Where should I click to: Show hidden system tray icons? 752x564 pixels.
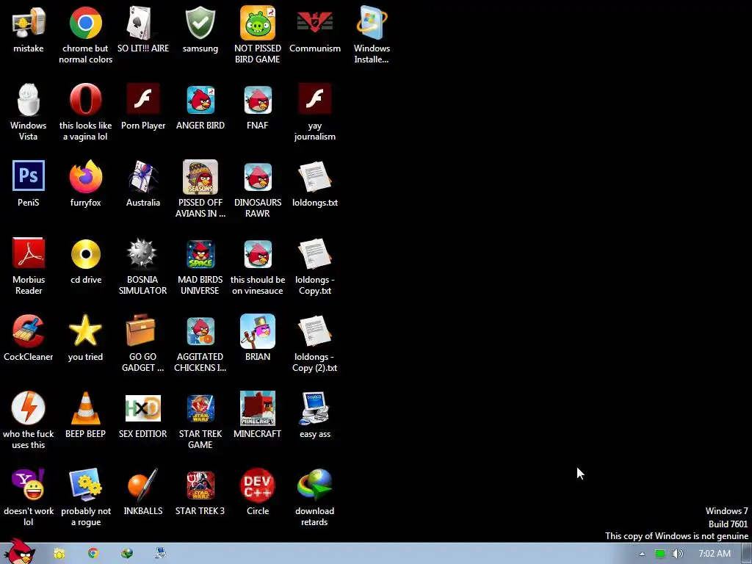click(642, 554)
